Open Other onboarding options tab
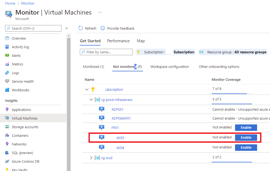270x171 pixels. coord(219,67)
